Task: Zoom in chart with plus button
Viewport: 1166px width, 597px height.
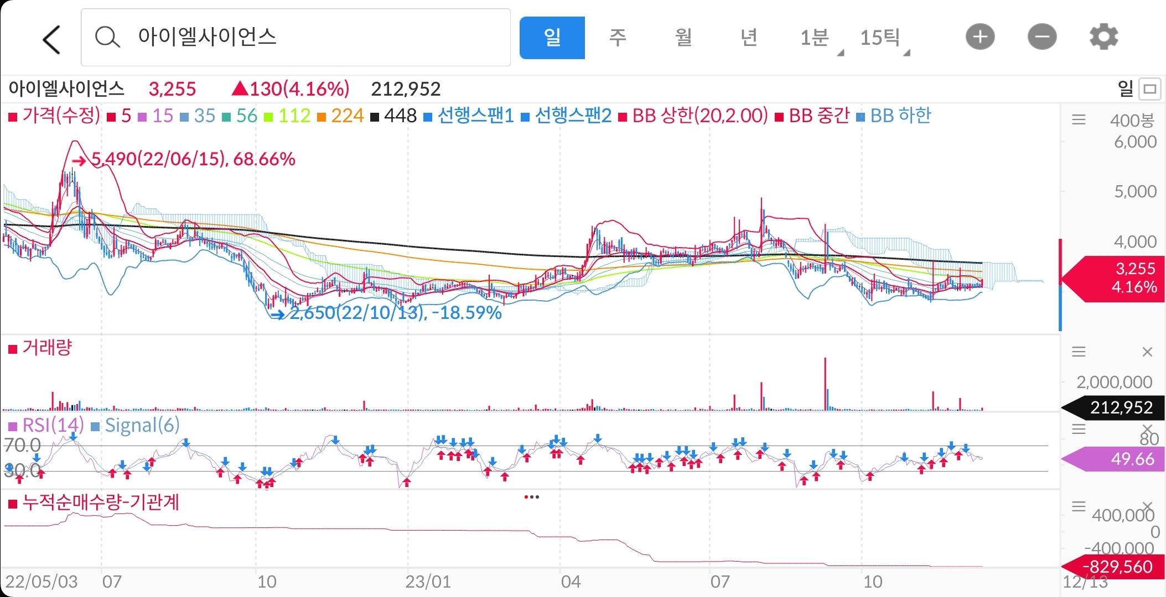Action: tap(980, 37)
